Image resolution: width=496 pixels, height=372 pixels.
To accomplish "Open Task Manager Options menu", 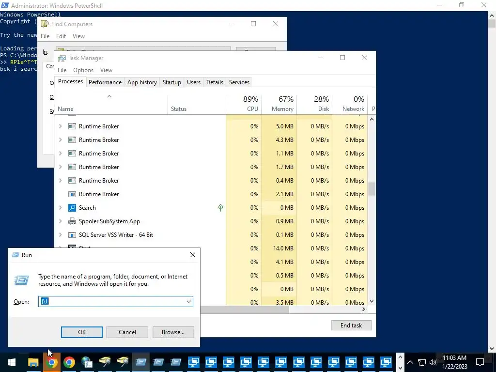I will [83, 70].
